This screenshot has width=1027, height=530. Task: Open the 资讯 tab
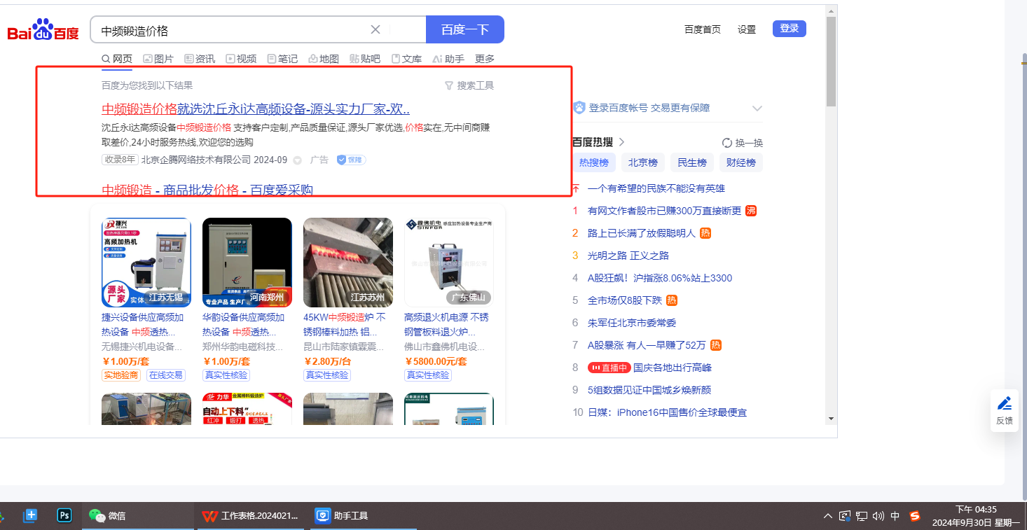pyautogui.click(x=200, y=59)
